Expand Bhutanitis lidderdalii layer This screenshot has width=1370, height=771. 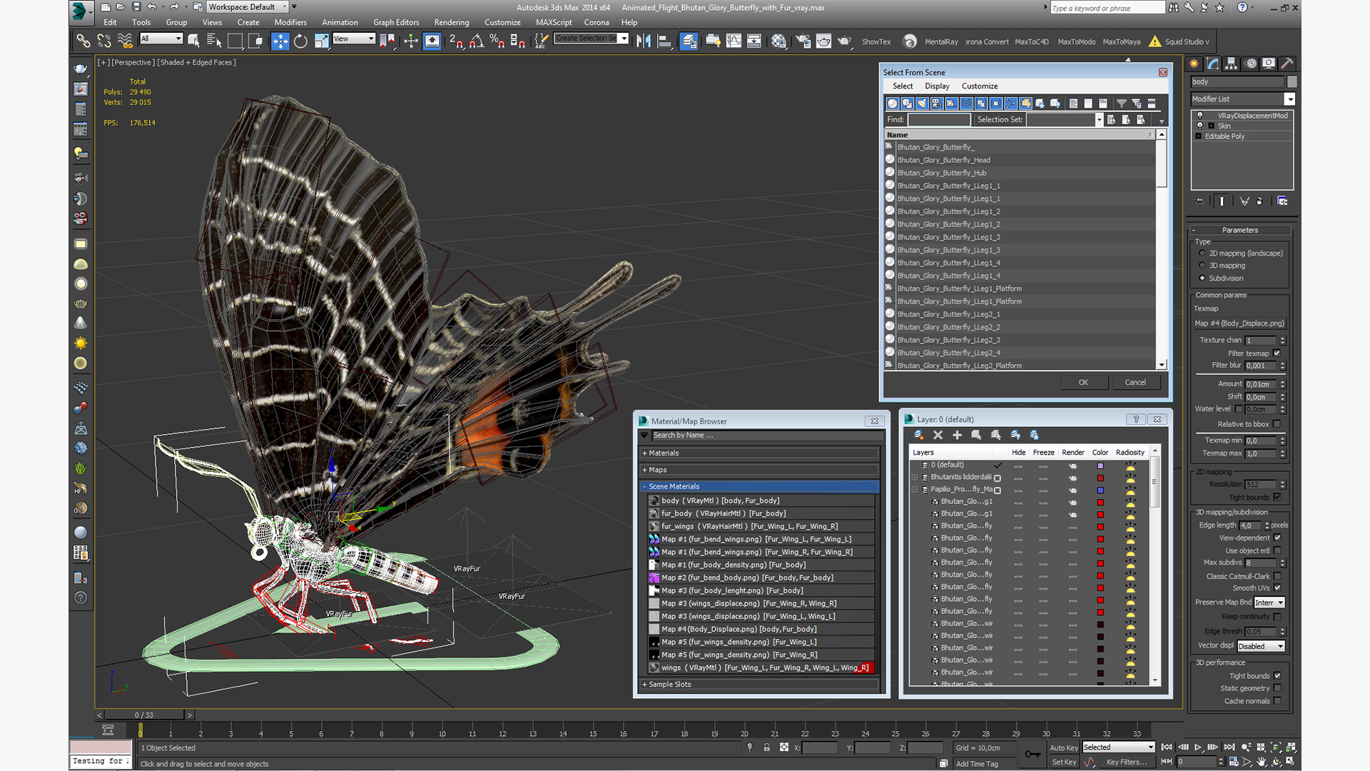[915, 478]
